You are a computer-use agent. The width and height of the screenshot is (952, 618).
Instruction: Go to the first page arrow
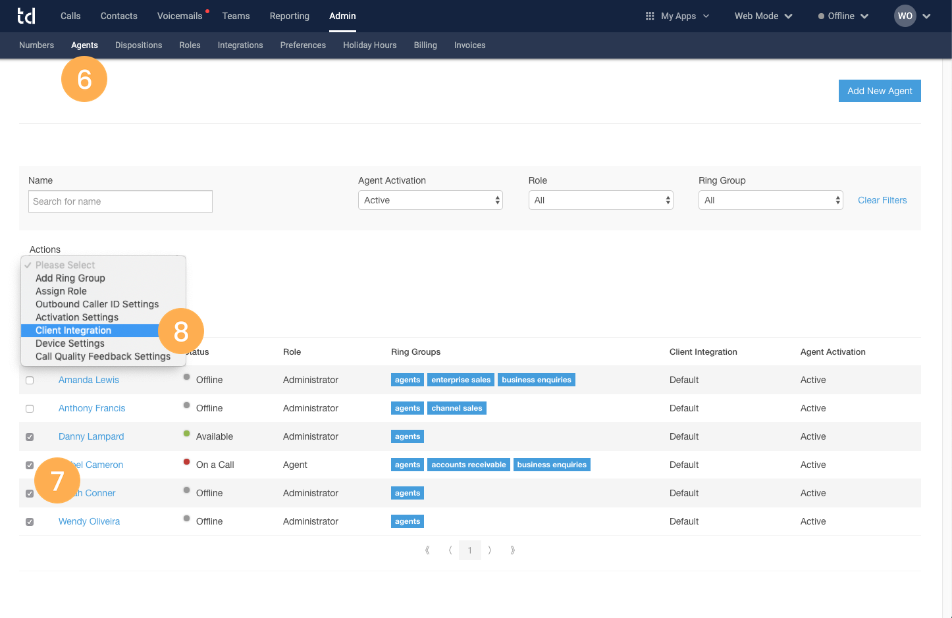point(427,550)
